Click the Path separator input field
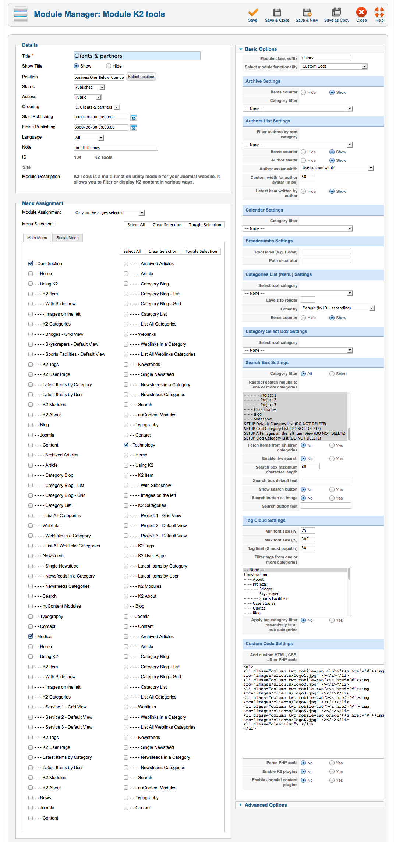 point(326,260)
